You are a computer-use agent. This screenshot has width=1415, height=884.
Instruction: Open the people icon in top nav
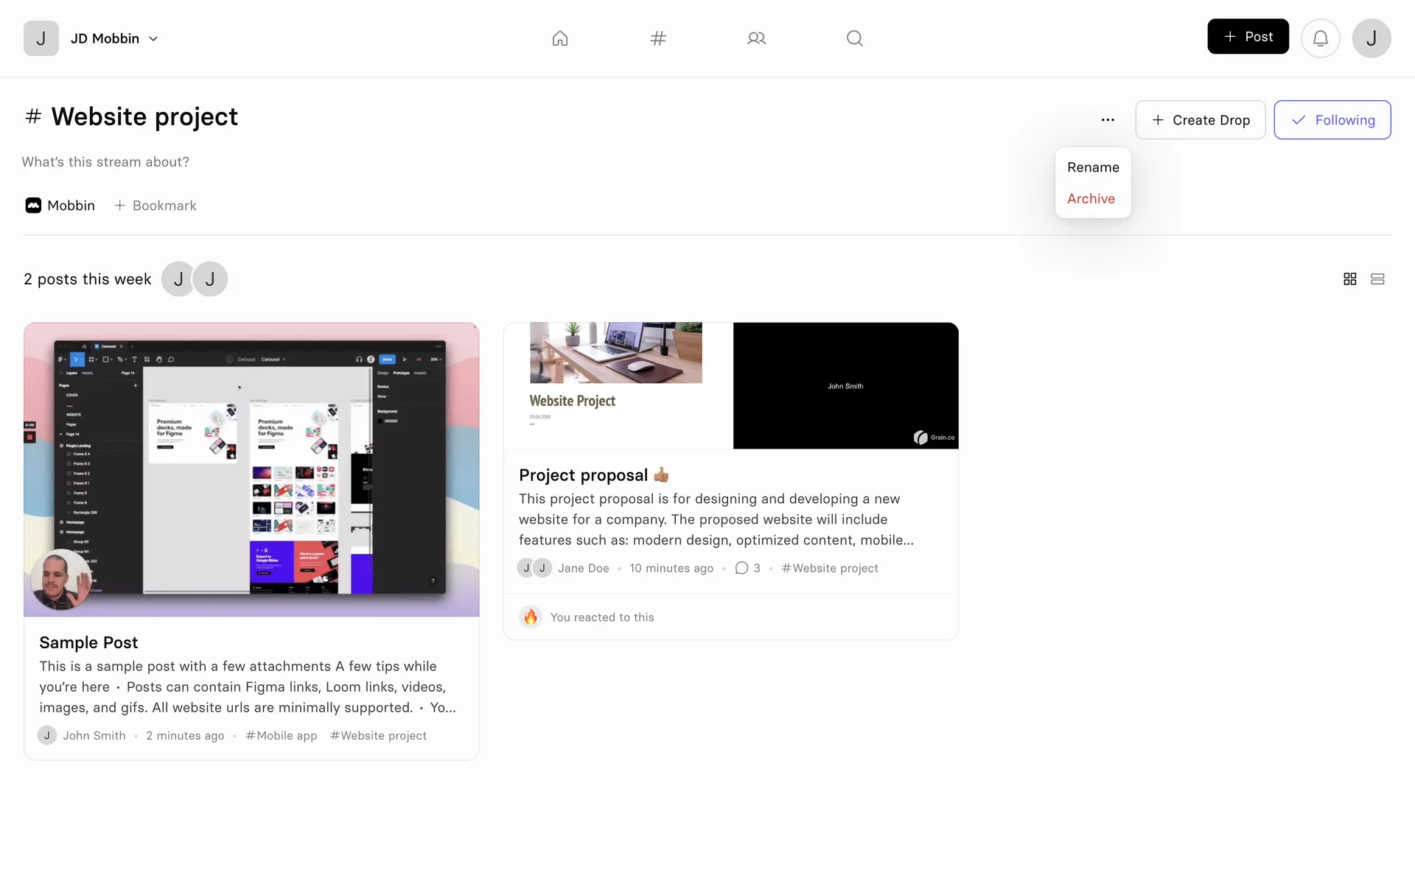click(756, 38)
